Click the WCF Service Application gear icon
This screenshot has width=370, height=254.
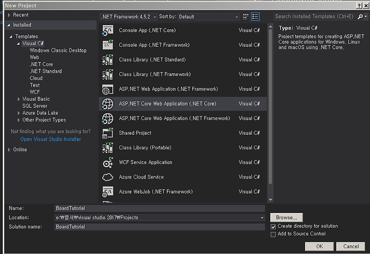coord(107,162)
